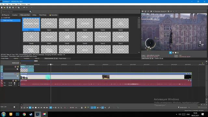Click the Save project icon in the toolbar
The width and height of the screenshot is (208, 117).
[x=7, y=7]
